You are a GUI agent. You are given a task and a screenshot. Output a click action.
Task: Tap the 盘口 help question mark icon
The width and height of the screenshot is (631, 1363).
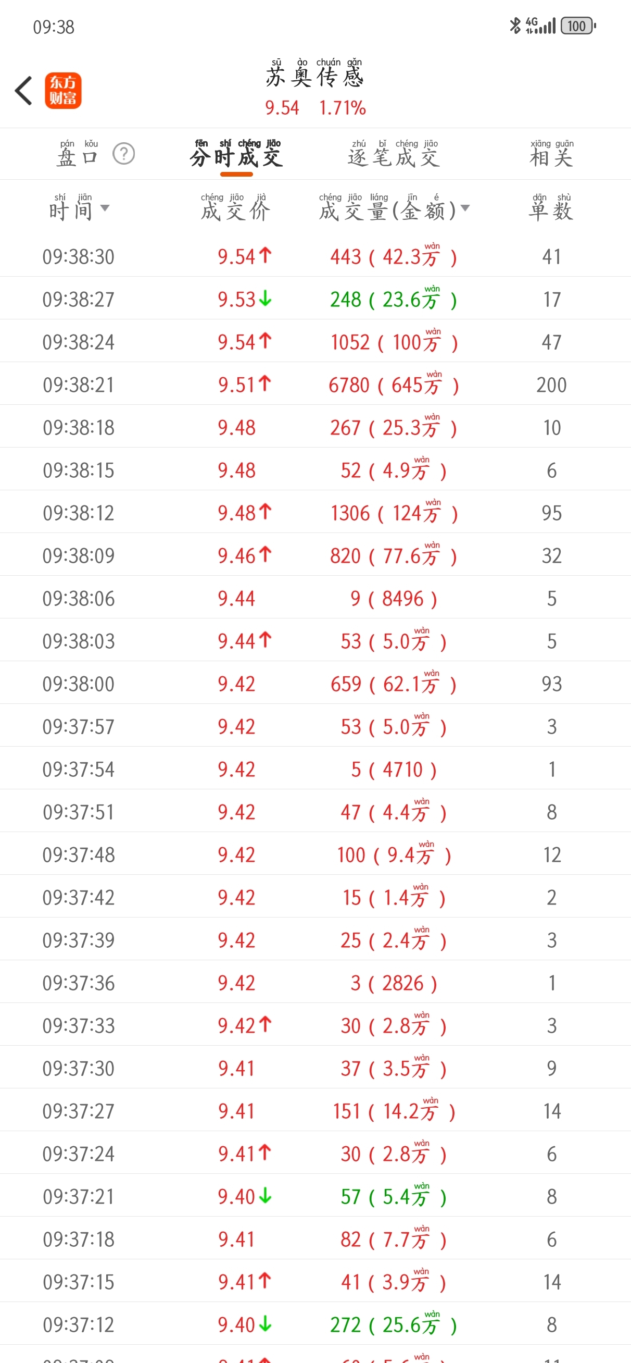[x=124, y=154]
